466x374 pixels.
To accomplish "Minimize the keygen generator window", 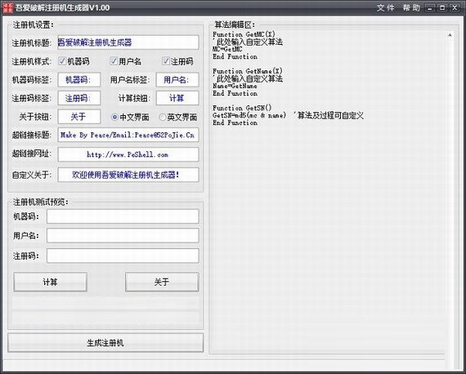I will [x=430, y=8].
